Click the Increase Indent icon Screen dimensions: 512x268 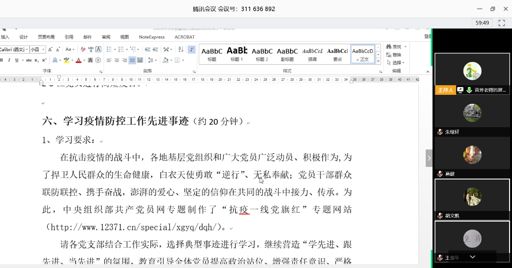click(x=155, y=49)
